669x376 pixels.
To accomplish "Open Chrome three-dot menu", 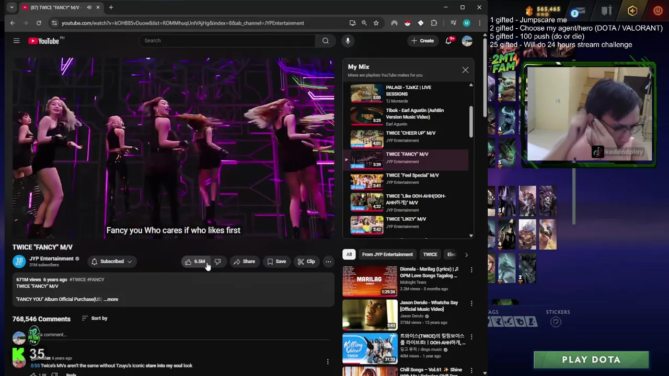I will pos(479,23).
